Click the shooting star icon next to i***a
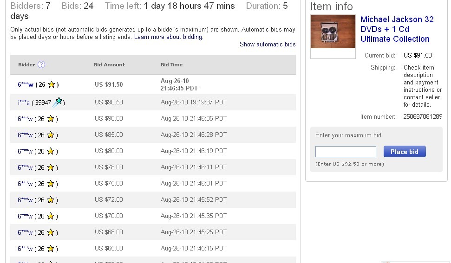The height and width of the screenshot is (263, 451). 58,102
